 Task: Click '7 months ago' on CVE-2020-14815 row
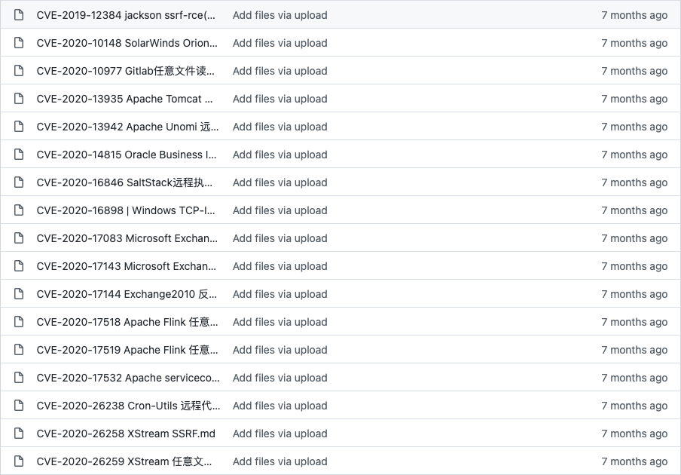634,155
